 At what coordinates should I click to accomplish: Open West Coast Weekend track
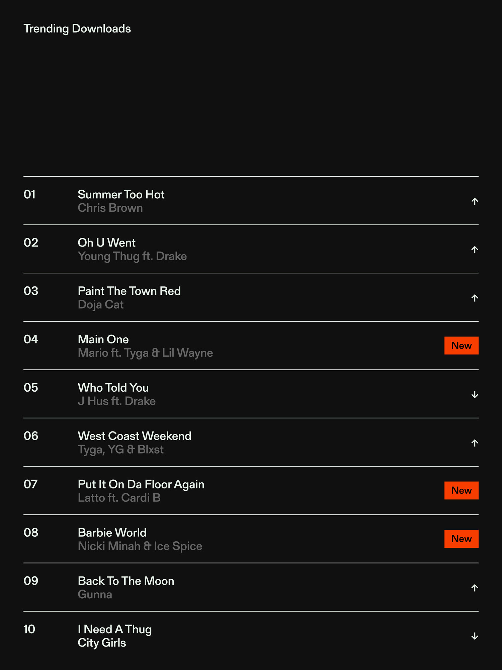135,436
